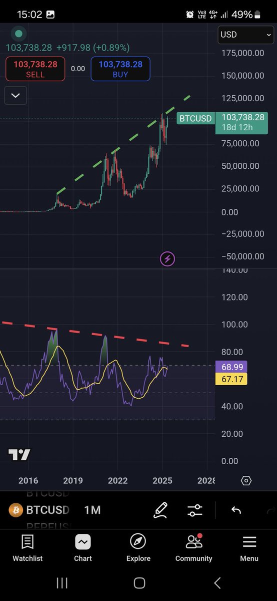
Task: Expand the chart legend chevron
Action: tap(15, 95)
